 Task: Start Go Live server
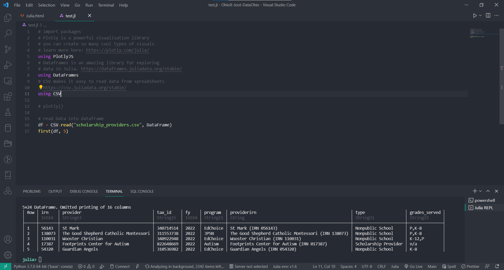tap(413, 266)
